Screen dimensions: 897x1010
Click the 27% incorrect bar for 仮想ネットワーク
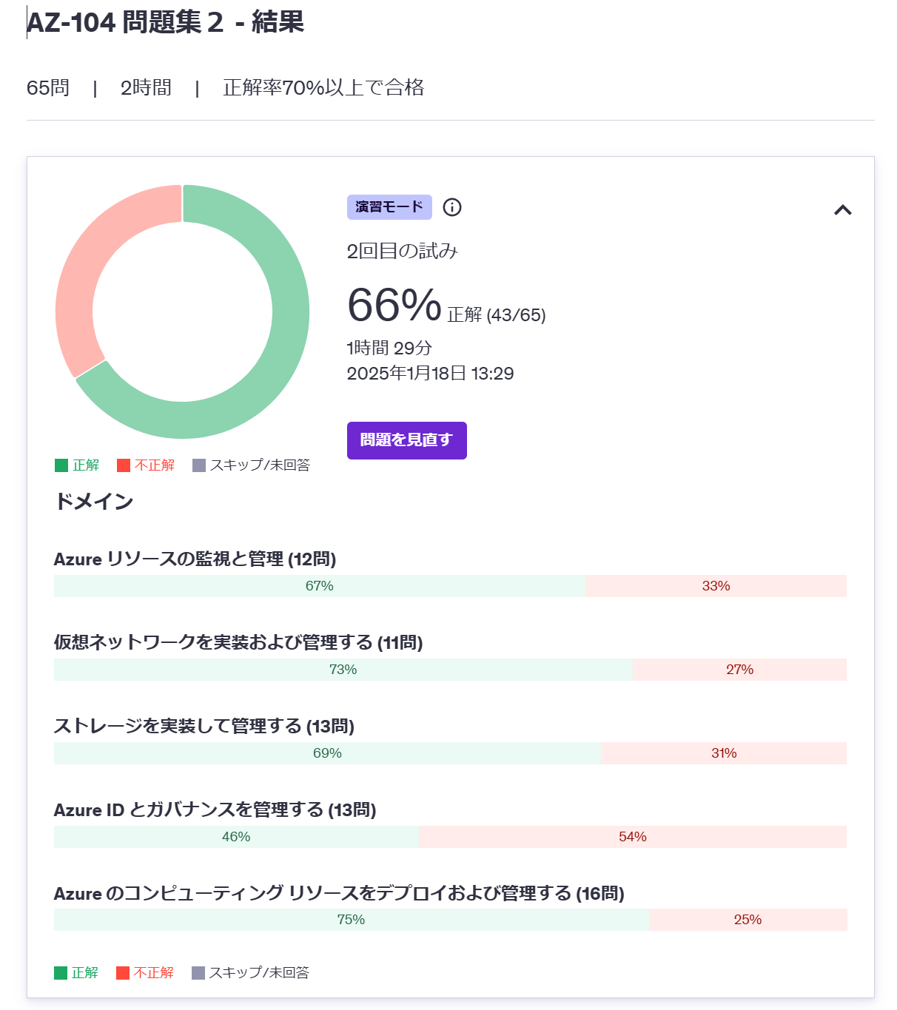click(739, 670)
